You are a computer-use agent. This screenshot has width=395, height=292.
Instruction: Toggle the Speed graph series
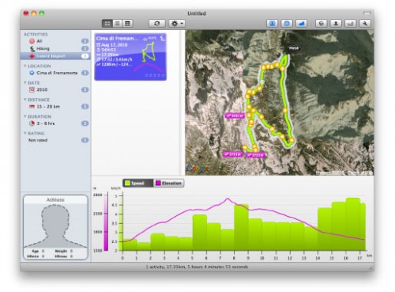point(137,183)
